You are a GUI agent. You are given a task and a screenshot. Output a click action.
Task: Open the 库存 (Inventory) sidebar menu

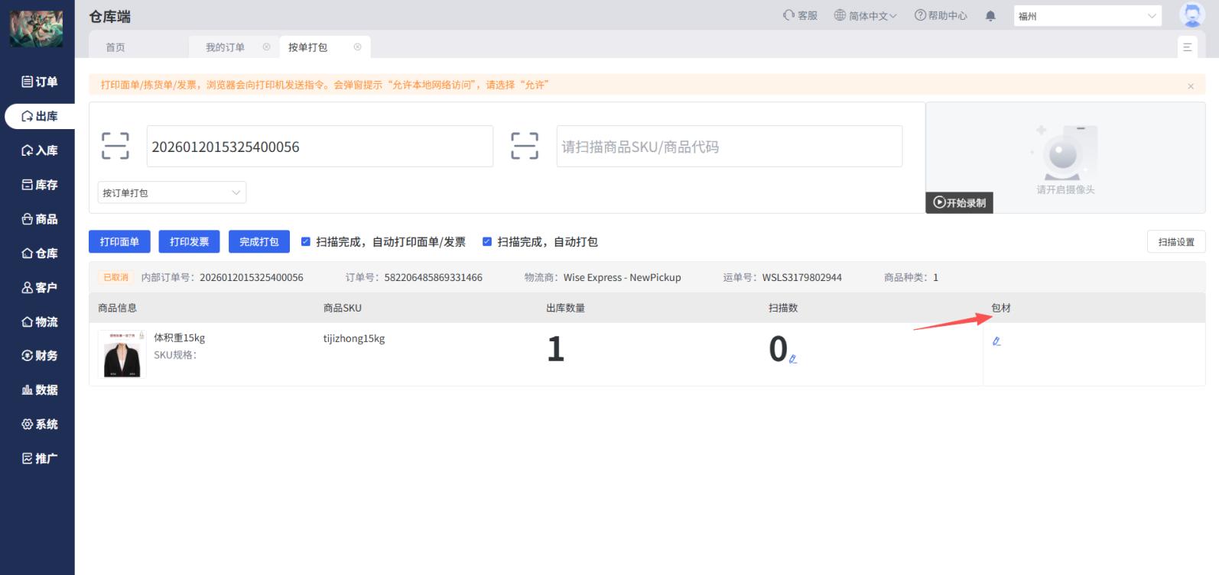(x=40, y=185)
